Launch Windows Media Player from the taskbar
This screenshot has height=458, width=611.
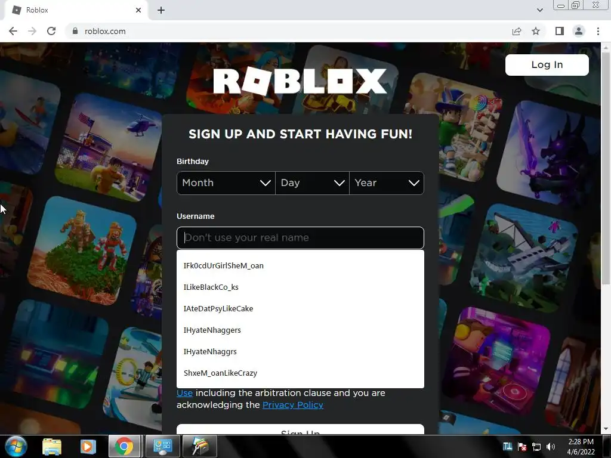pyautogui.click(x=88, y=446)
